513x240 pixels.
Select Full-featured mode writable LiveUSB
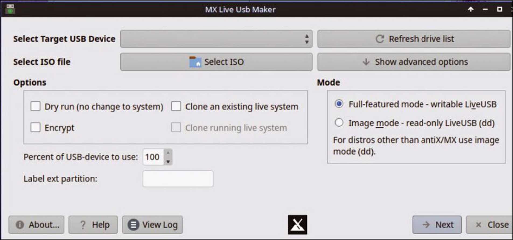click(x=339, y=104)
